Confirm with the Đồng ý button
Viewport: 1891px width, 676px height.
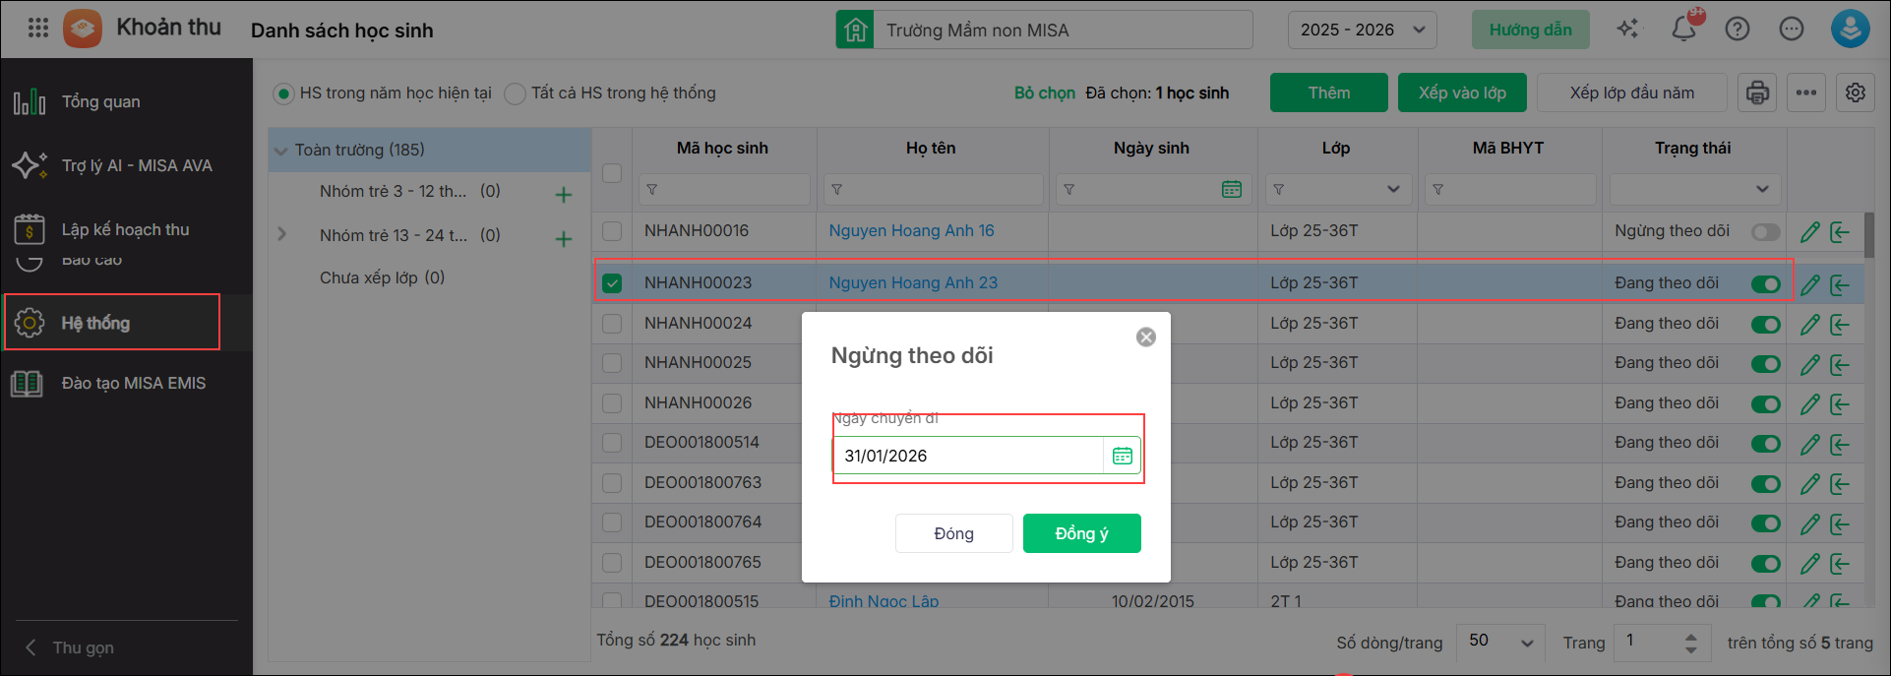click(1082, 533)
